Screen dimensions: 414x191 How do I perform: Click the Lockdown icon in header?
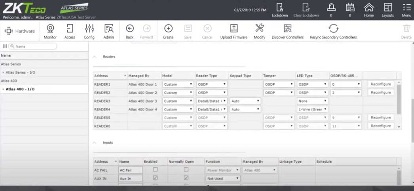coord(279,7)
